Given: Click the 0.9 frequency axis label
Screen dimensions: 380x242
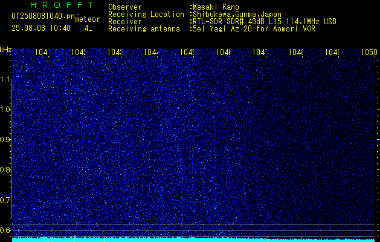Looking at the screenshot, I should [5, 140].
